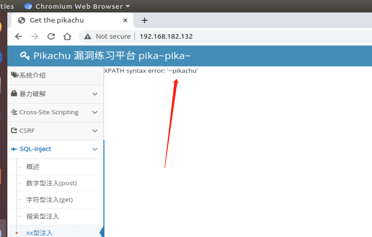Open the xx型注入 submenu item
The width and height of the screenshot is (372, 237).
(x=39, y=233)
